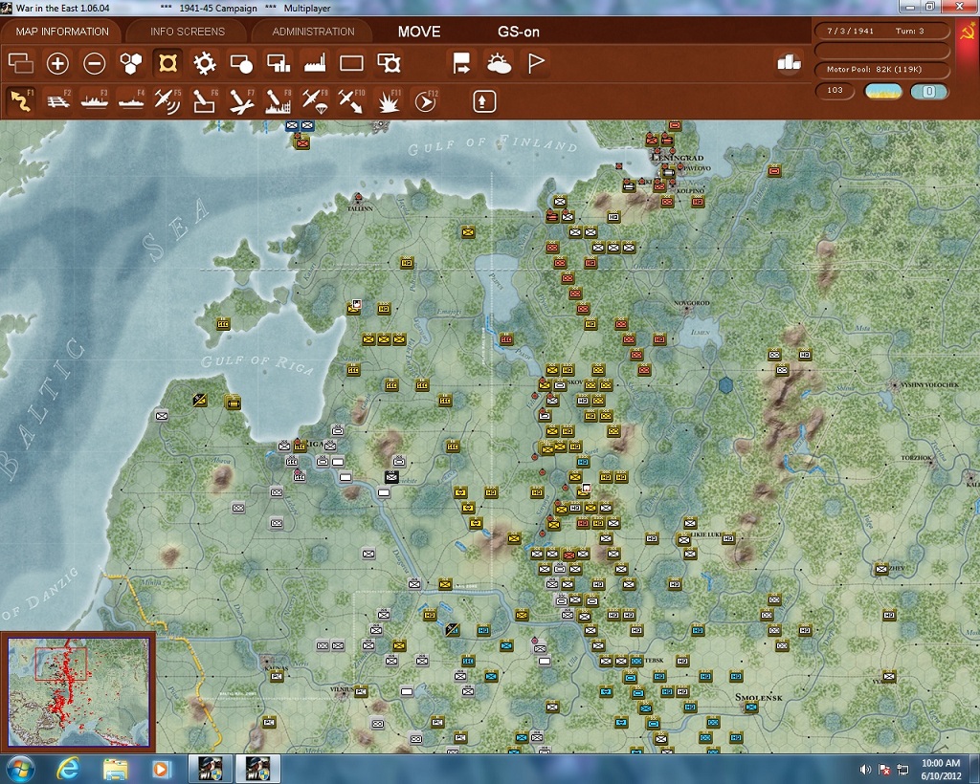Click the F12 circled arrow icon
This screenshot has height=784, width=980.
(x=425, y=101)
